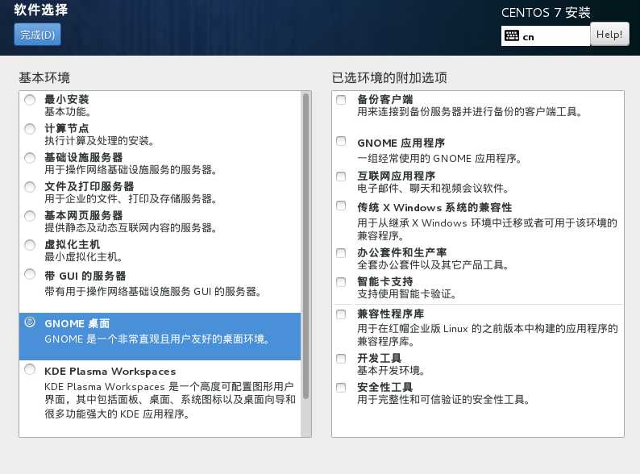Click GNOME 是一个非常直观且用户友好的桌面环境。 text

[x=157, y=339]
